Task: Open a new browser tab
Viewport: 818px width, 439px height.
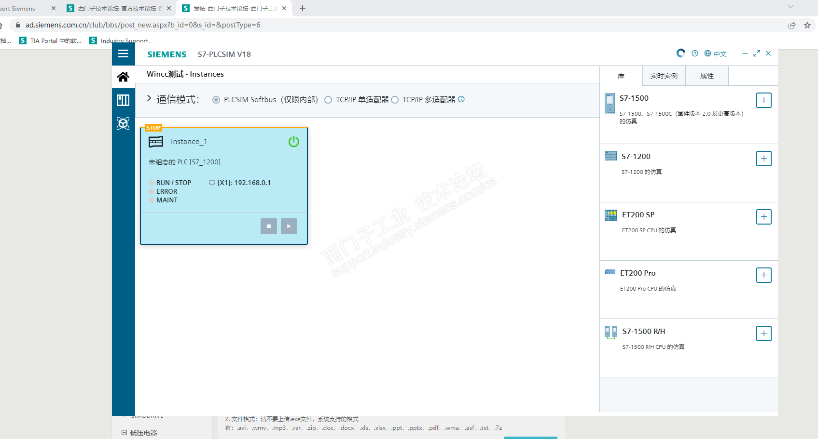Action: 303,8
